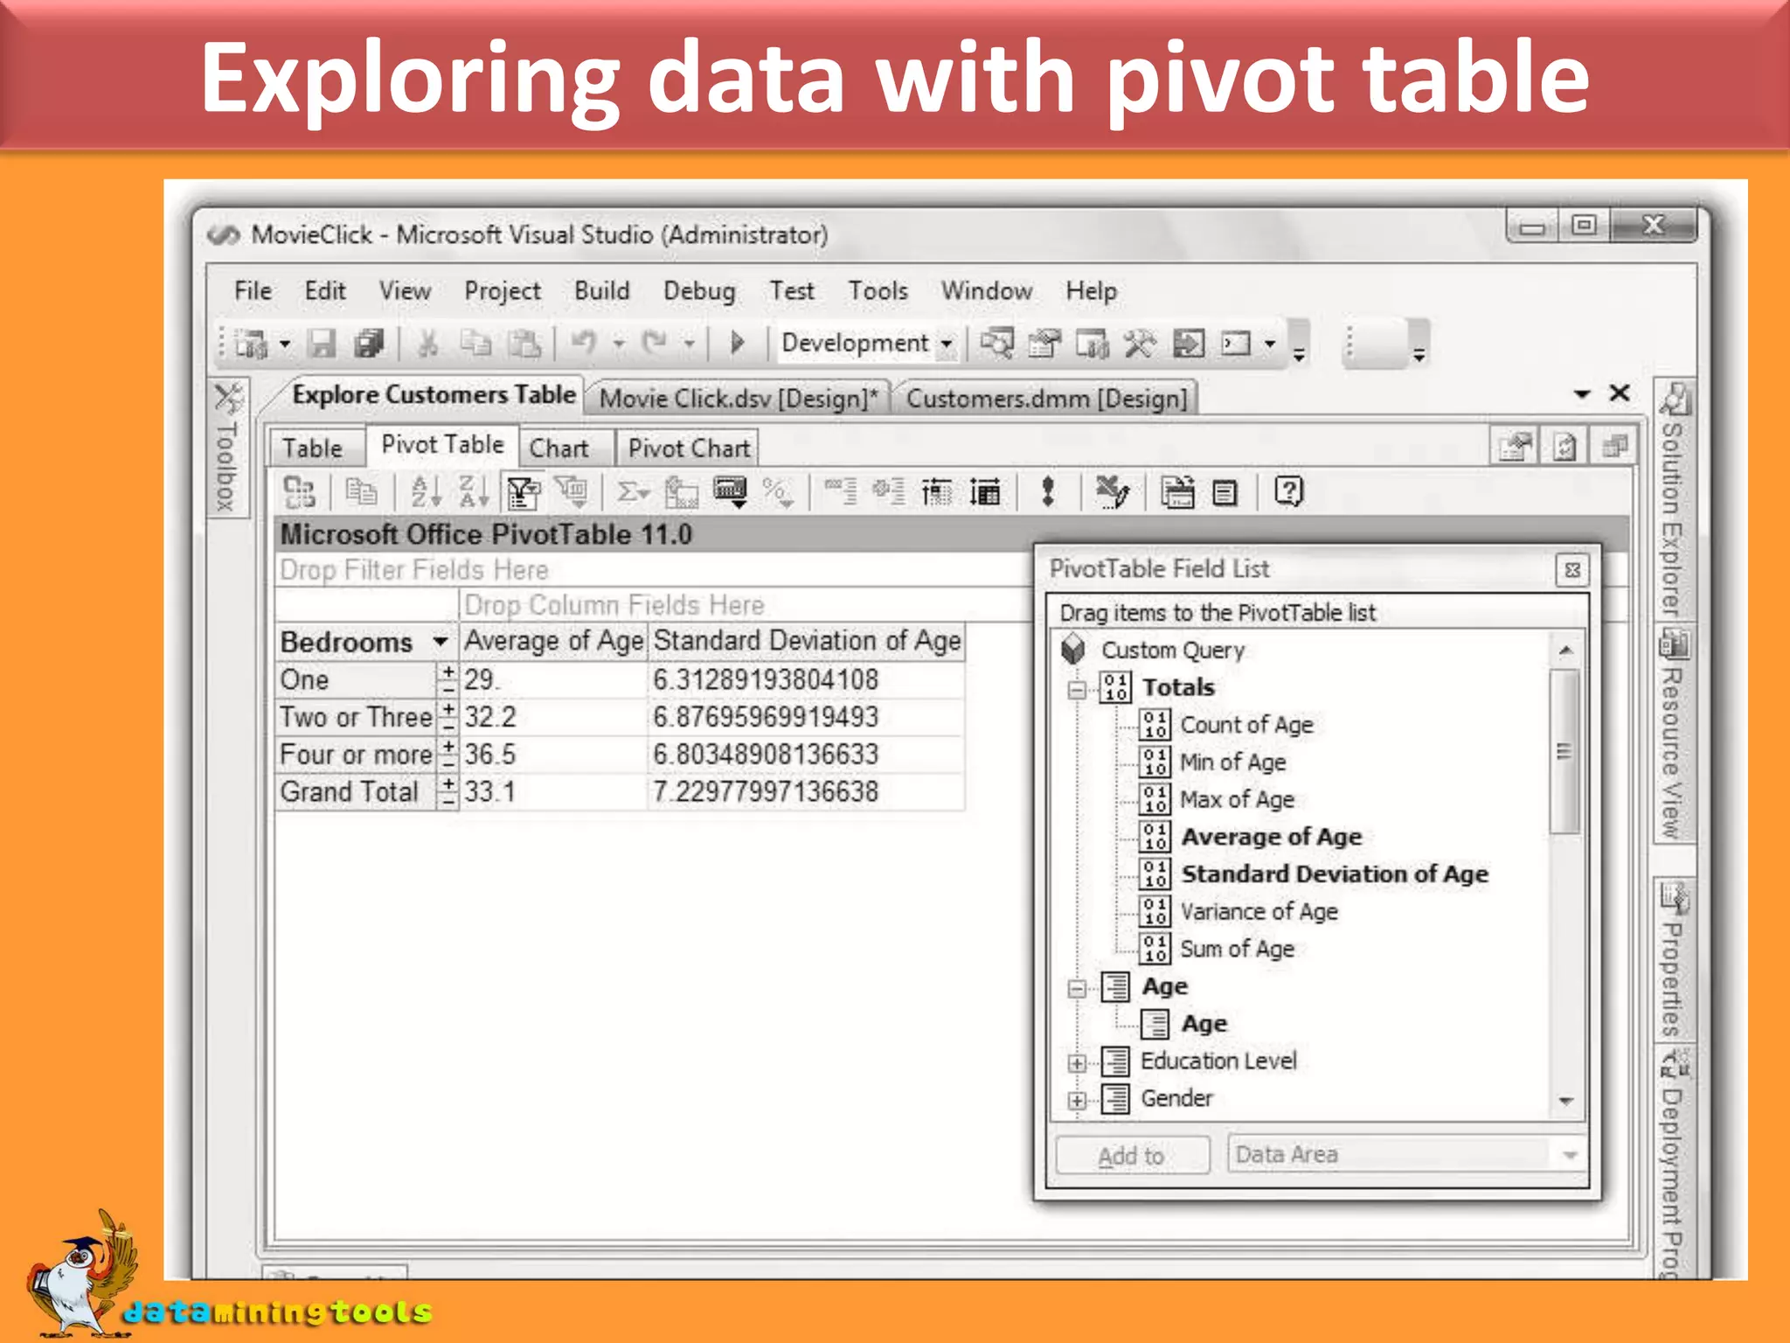Expand details for the One bedrooms row
1790x1343 pixels.
(x=447, y=672)
